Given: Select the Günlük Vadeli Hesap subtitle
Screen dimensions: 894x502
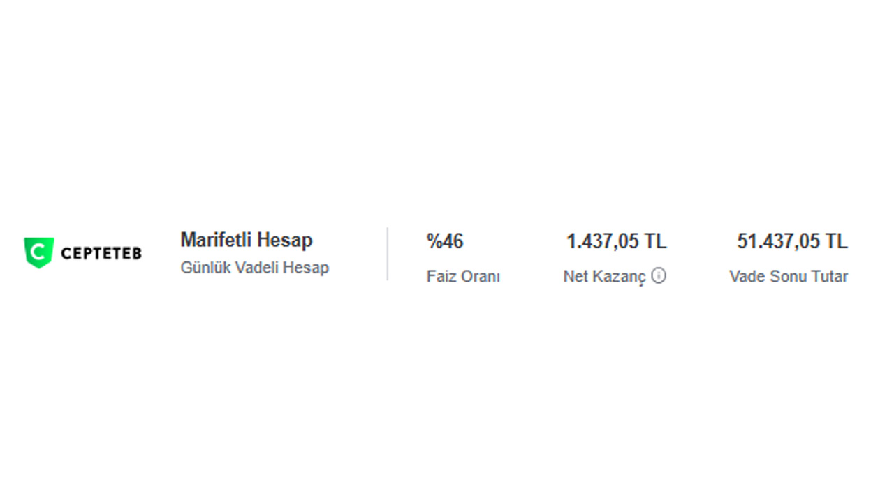Looking at the screenshot, I should tap(254, 268).
